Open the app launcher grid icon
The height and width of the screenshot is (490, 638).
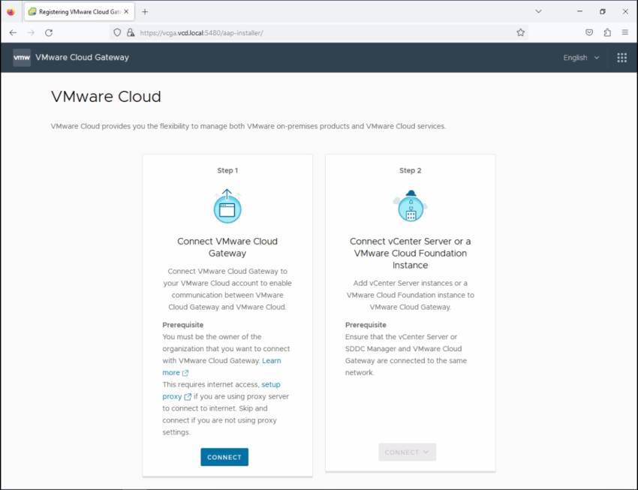621,57
